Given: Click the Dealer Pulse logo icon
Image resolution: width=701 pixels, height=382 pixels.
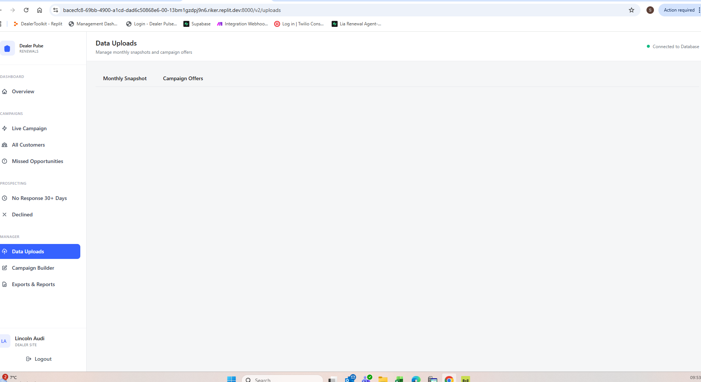Looking at the screenshot, I should [x=7, y=48].
